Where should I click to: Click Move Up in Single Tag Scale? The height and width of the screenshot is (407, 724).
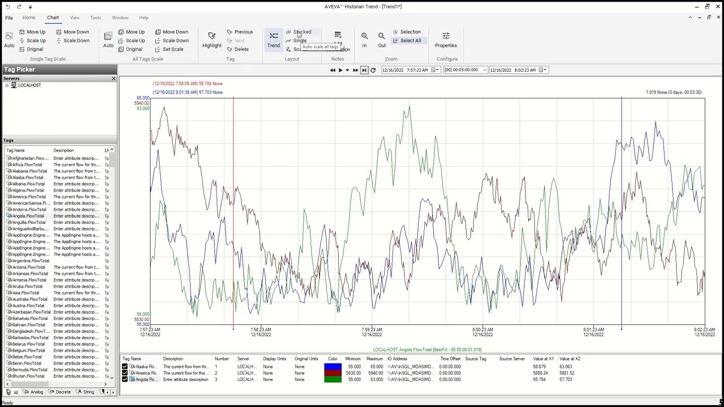pos(32,32)
